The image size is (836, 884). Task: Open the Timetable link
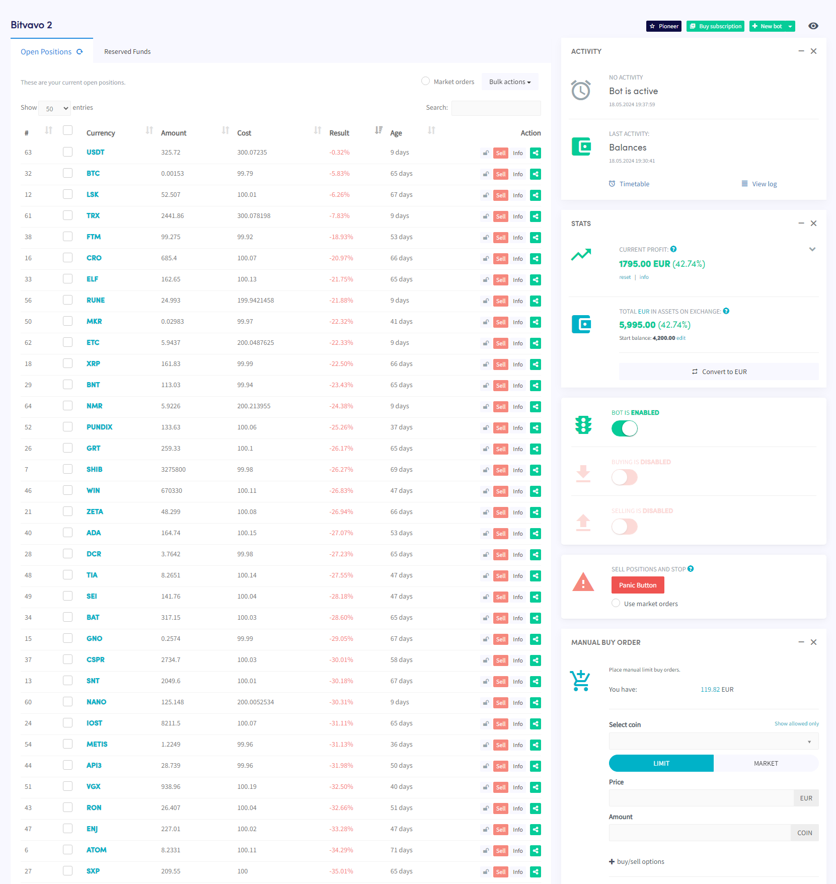pyautogui.click(x=629, y=184)
